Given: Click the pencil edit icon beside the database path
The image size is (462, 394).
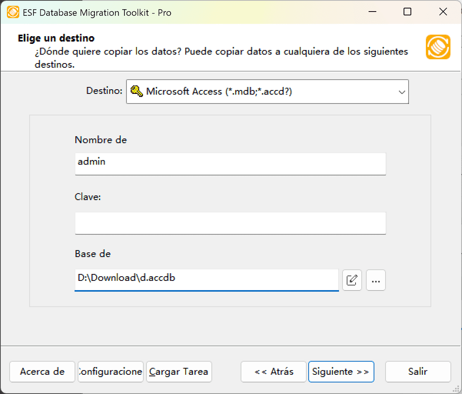Looking at the screenshot, I should point(352,280).
